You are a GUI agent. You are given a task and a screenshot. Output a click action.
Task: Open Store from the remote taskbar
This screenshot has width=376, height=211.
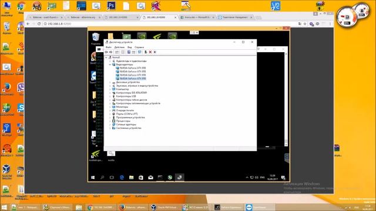[x=141, y=177]
